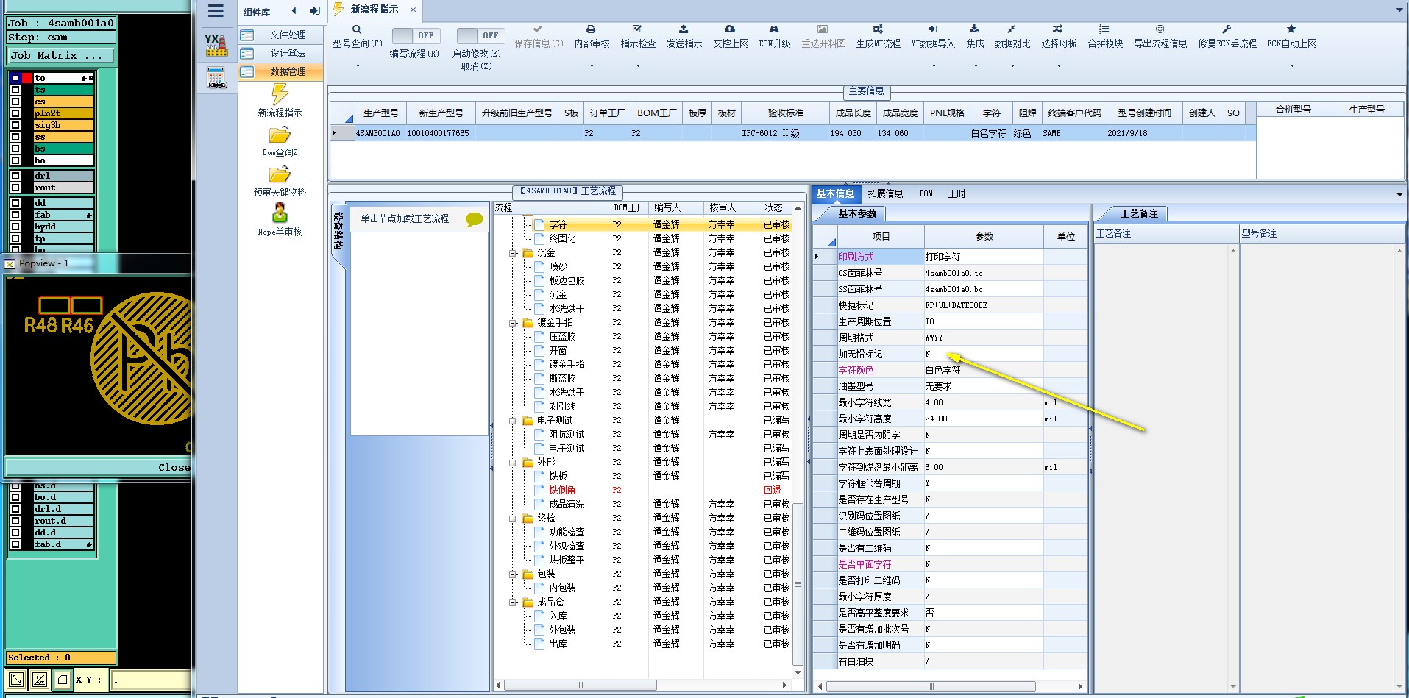Click the X Y coordinate input field

point(150,680)
